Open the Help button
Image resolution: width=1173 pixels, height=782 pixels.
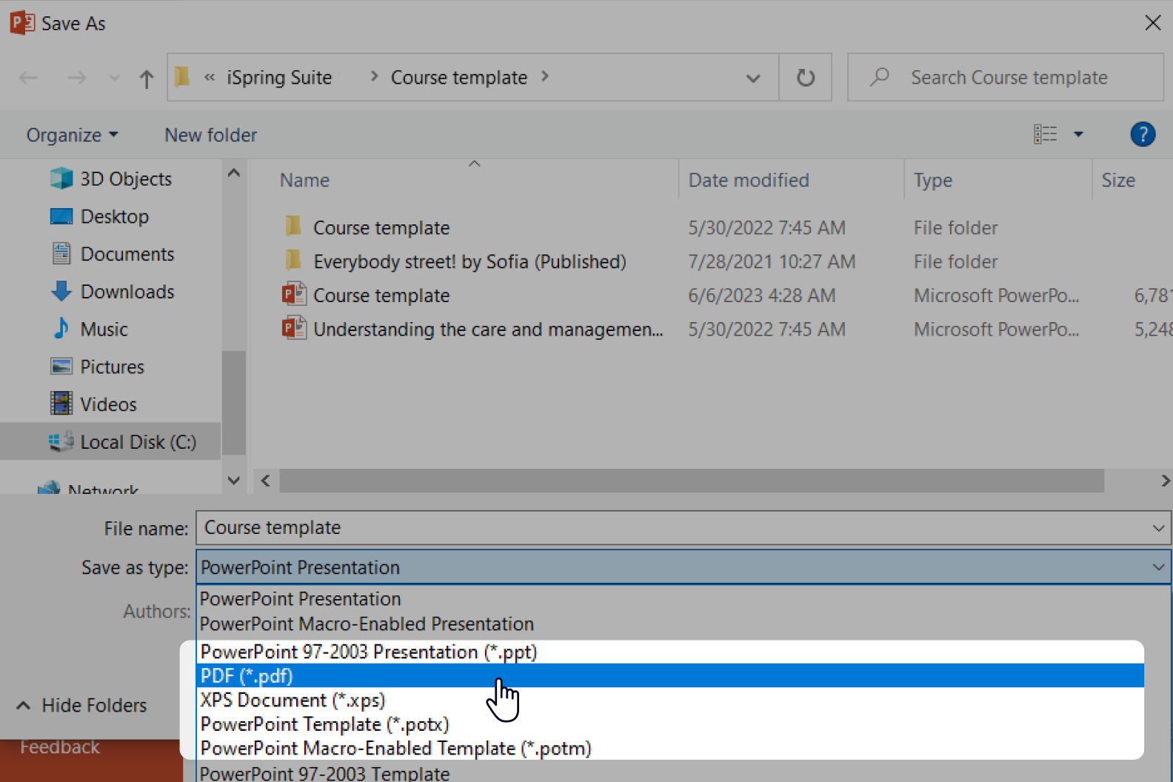1143,134
